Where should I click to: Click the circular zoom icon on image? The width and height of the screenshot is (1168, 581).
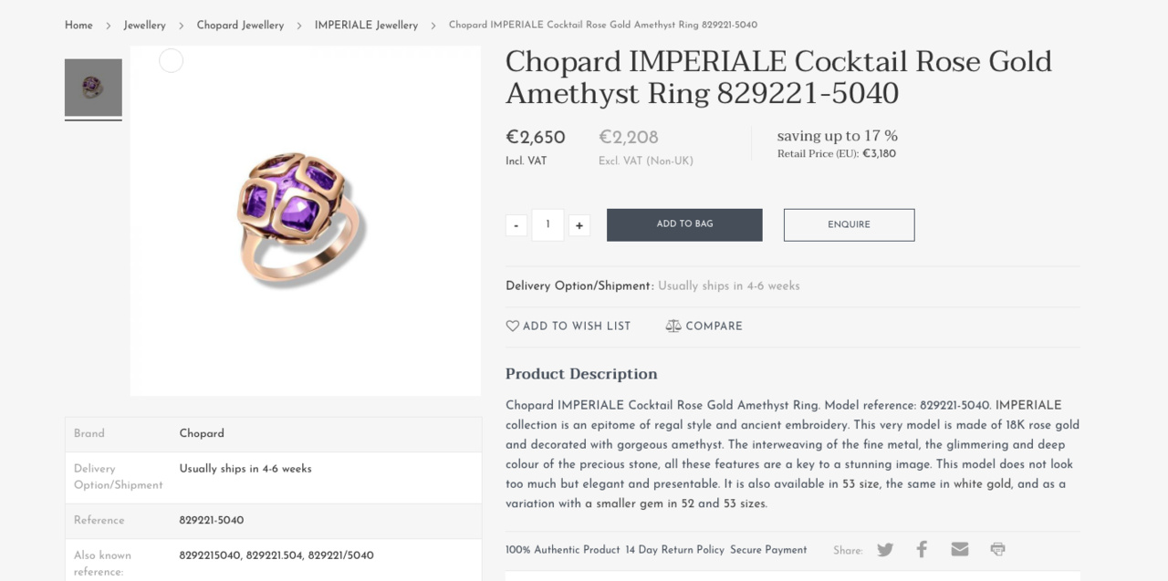pyautogui.click(x=171, y=61)
